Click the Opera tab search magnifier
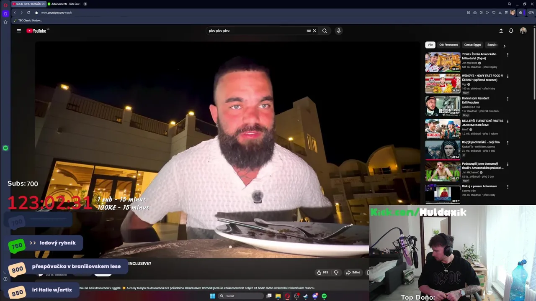536x301 pixels. click(510, 4)
